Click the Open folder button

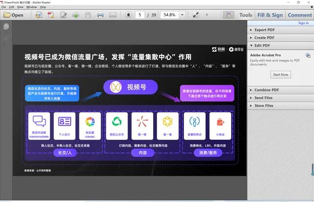13,15
